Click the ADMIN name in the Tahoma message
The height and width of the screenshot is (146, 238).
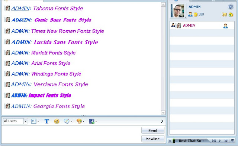coord(20,8)
